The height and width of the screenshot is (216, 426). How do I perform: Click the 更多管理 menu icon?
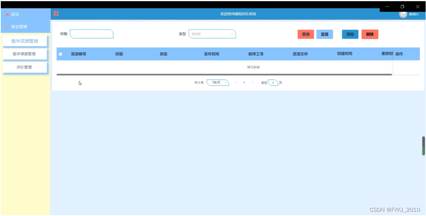coord(7,27)
